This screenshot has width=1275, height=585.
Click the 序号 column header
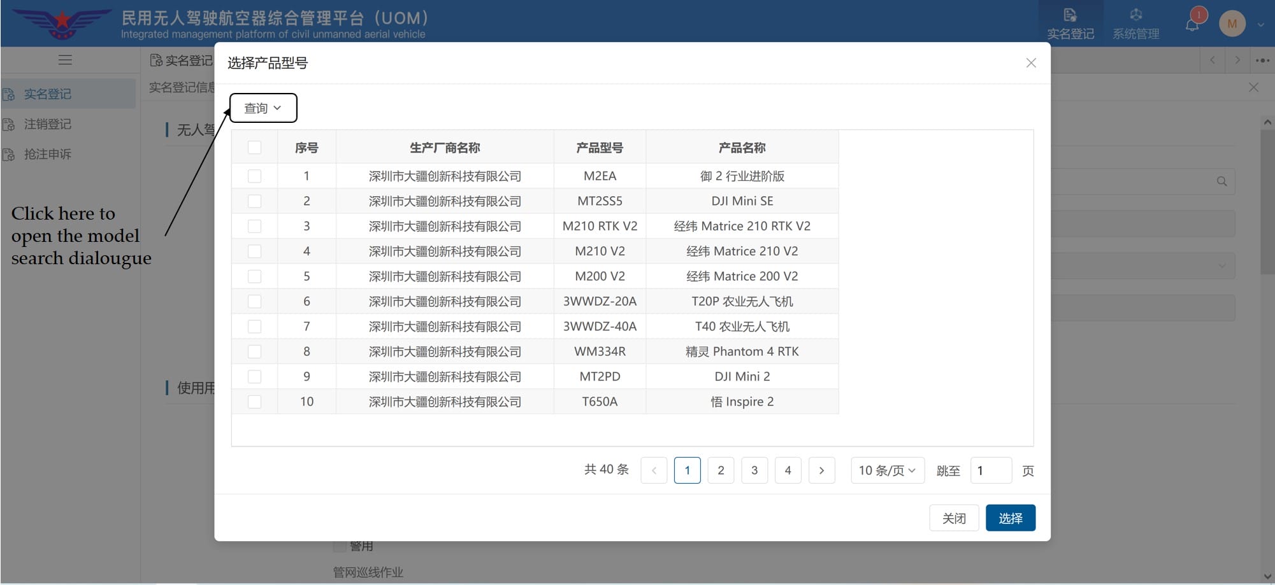click(x=306, y=148)
